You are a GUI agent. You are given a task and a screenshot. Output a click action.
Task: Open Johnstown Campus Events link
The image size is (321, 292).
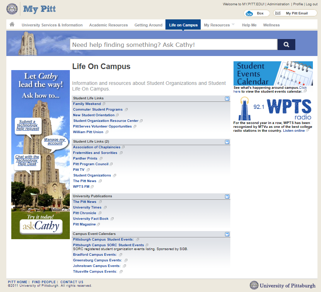pyautogui.click(x=97, y=266)
